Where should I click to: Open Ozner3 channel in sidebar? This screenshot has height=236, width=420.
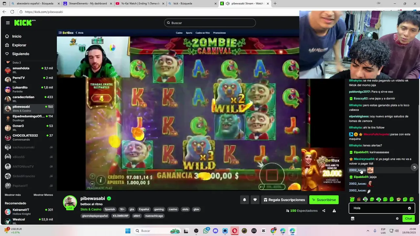[x=29, y=128]
